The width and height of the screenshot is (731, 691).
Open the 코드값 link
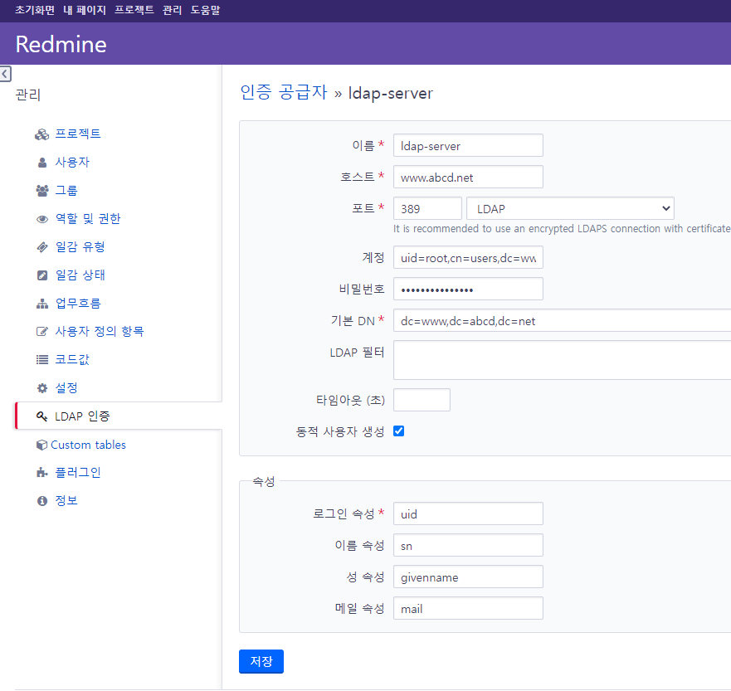72,359
